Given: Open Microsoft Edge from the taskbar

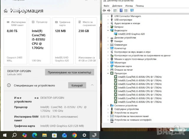Looking at the screenshot, I should point(35,135).
